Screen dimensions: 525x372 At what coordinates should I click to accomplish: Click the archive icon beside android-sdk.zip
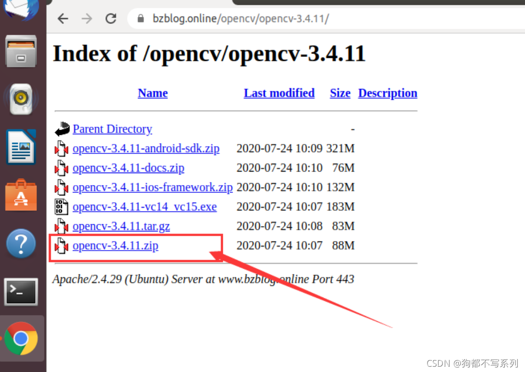click(x=62, y=148)
